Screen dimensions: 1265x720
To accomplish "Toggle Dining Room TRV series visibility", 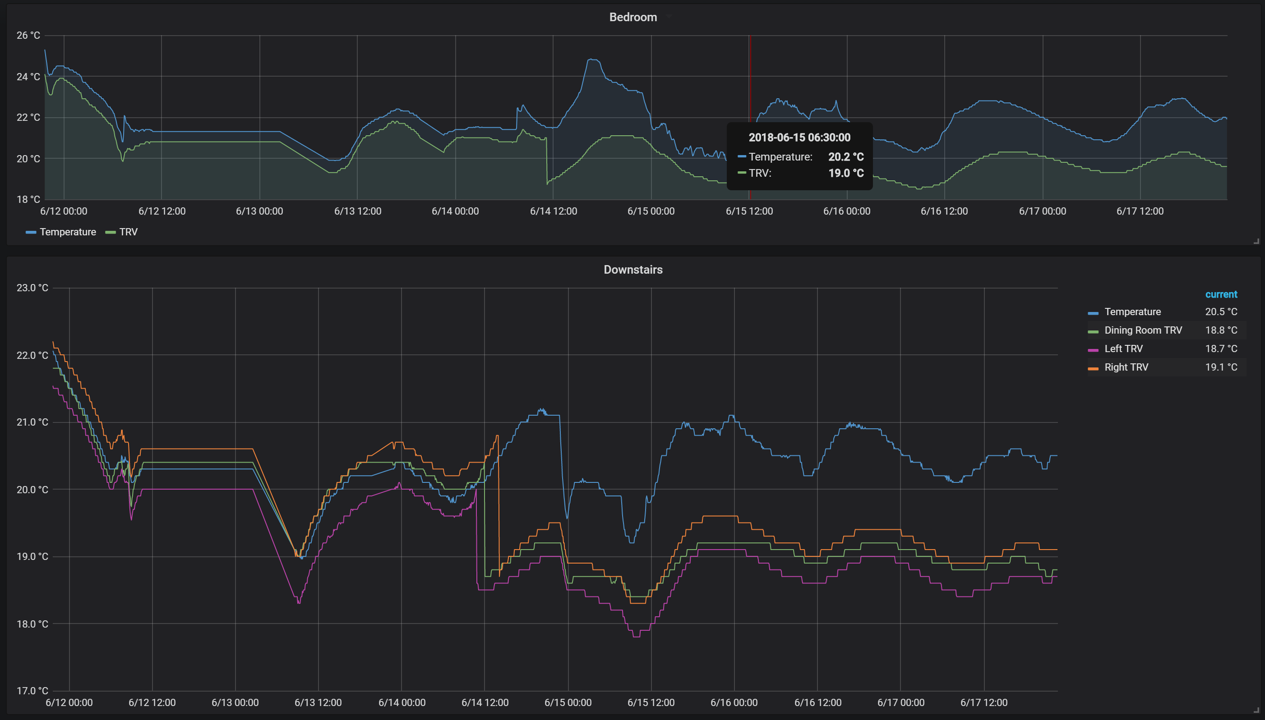I will (1143, 330).
